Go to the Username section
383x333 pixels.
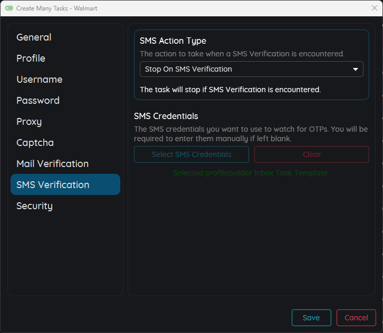click(39, 80)
